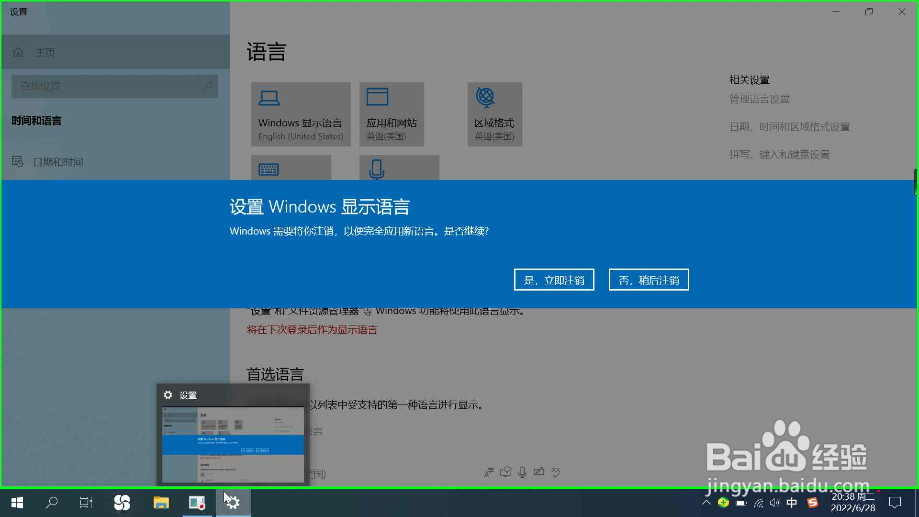Click the search magnifier in 查找设置 box

(207, 86)
